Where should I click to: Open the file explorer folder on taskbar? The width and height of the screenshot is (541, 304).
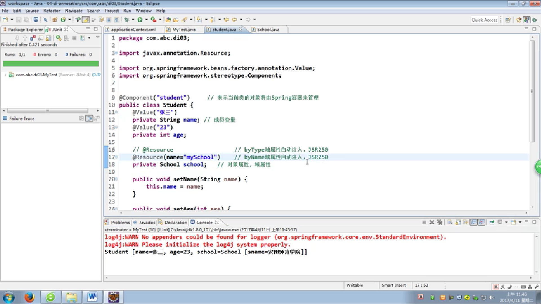[72, 297]
